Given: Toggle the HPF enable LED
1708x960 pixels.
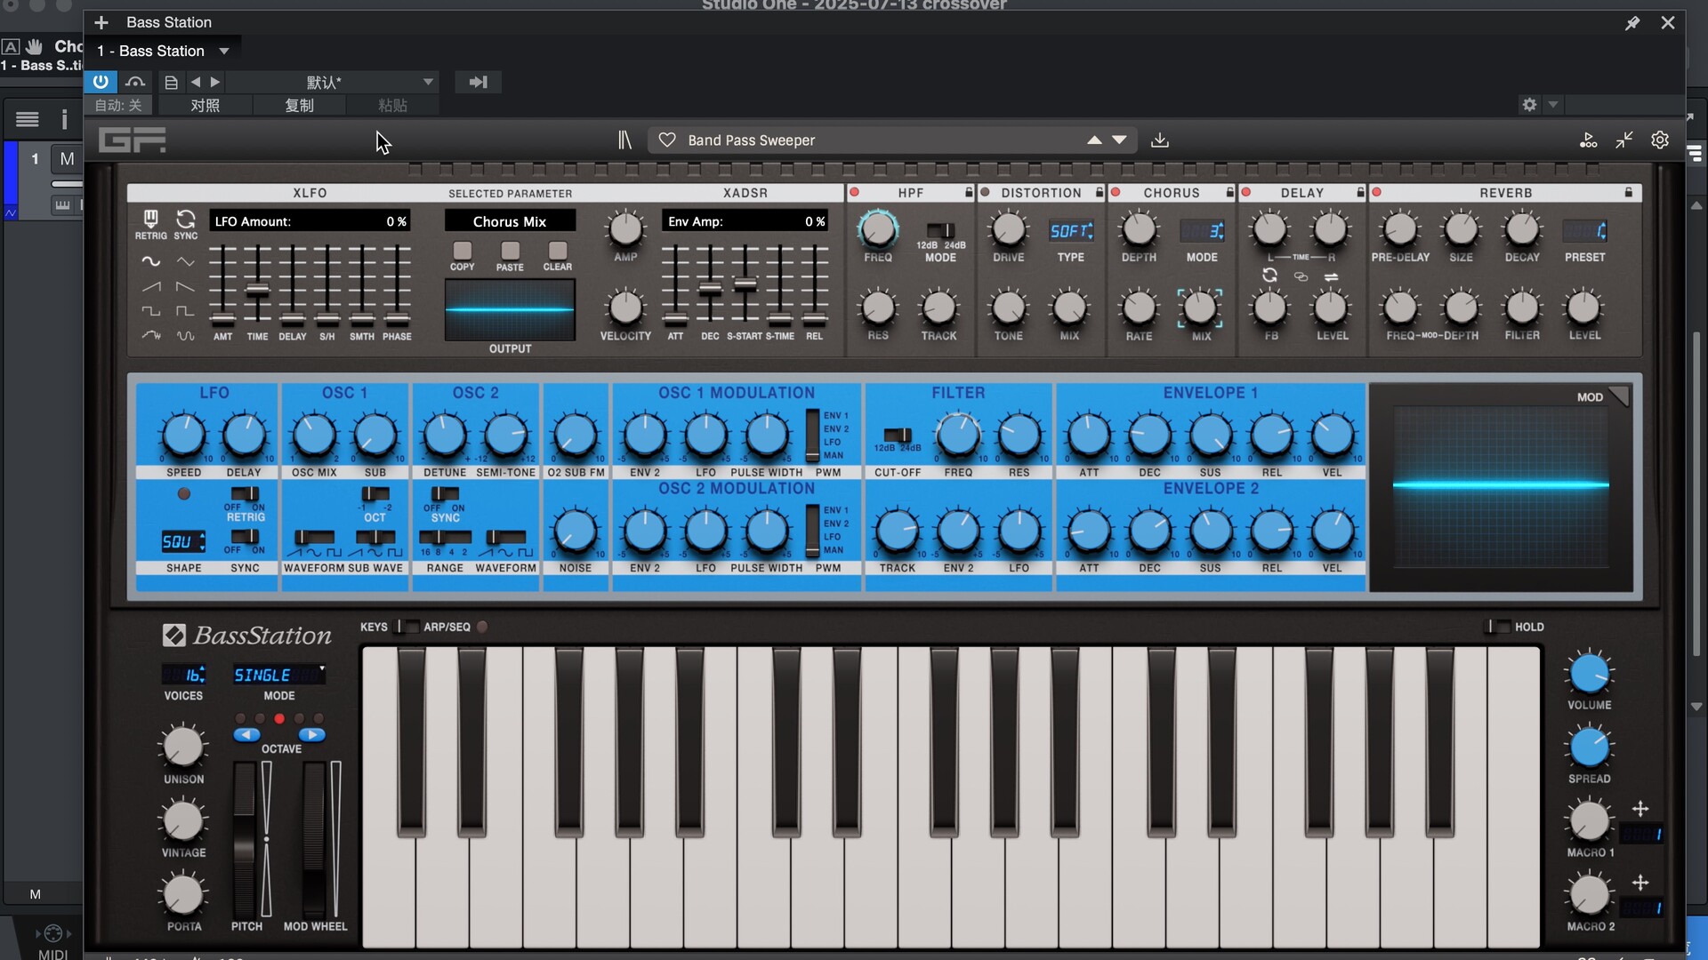Looking at the screenshot, I should [x=854, y=193].
